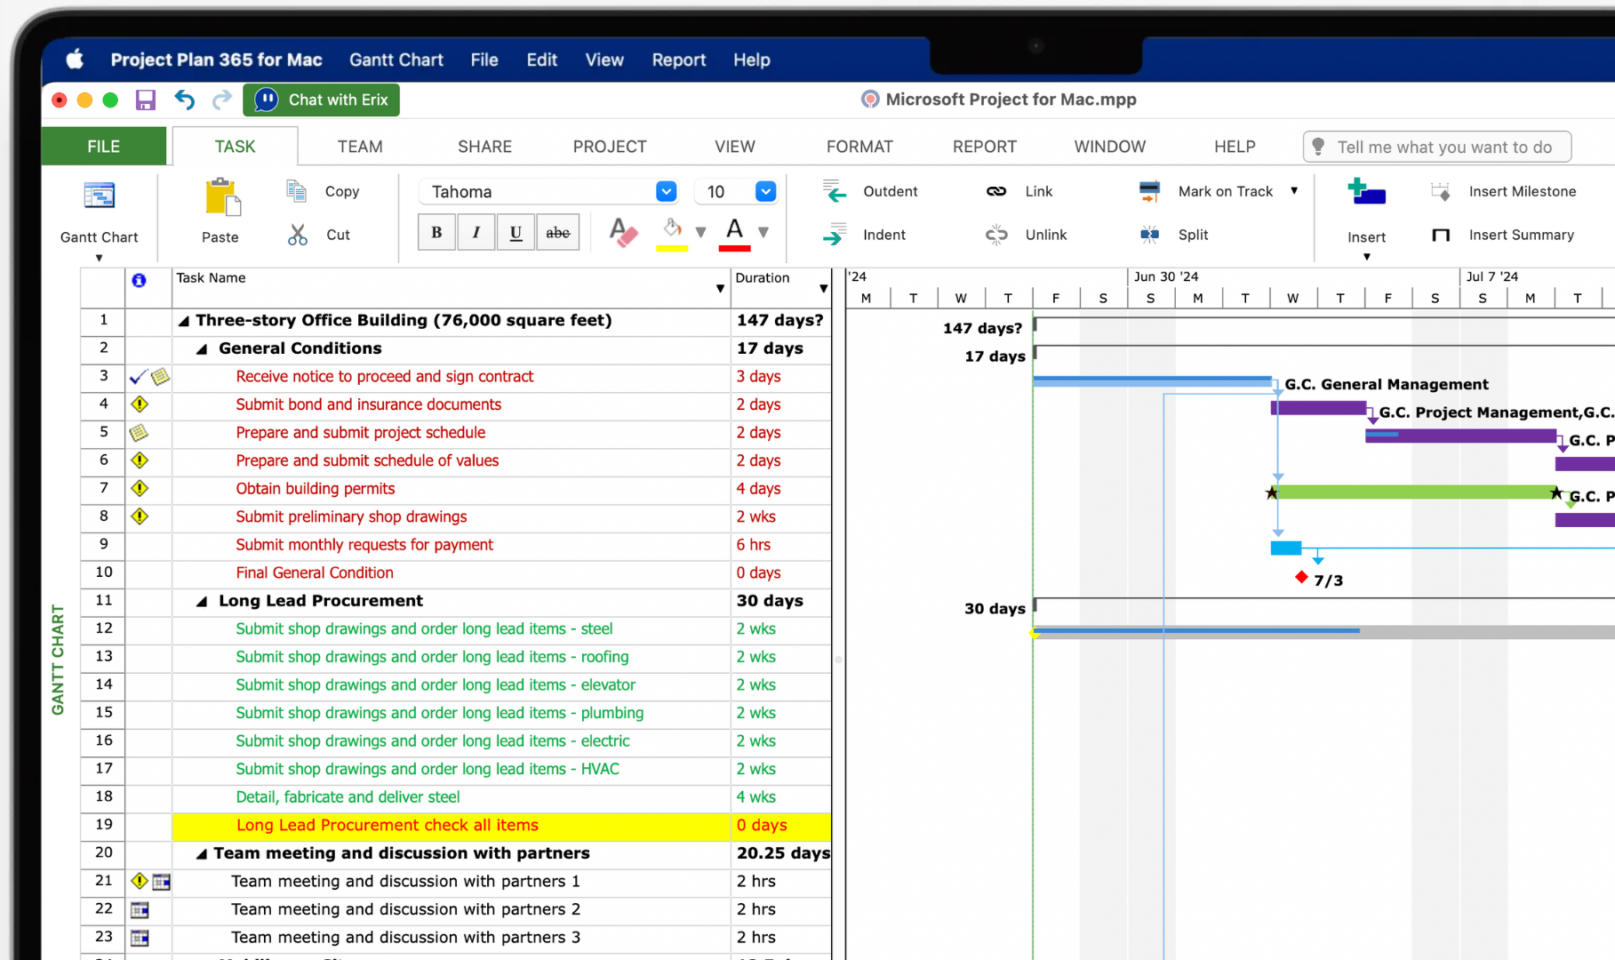Toggle Strikethrough formatting
Screen dimensions: 1615x960
[x=558, y=233]
